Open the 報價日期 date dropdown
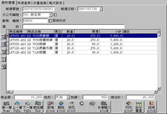This screenshot has height=114, width=167. coord(101,9)
